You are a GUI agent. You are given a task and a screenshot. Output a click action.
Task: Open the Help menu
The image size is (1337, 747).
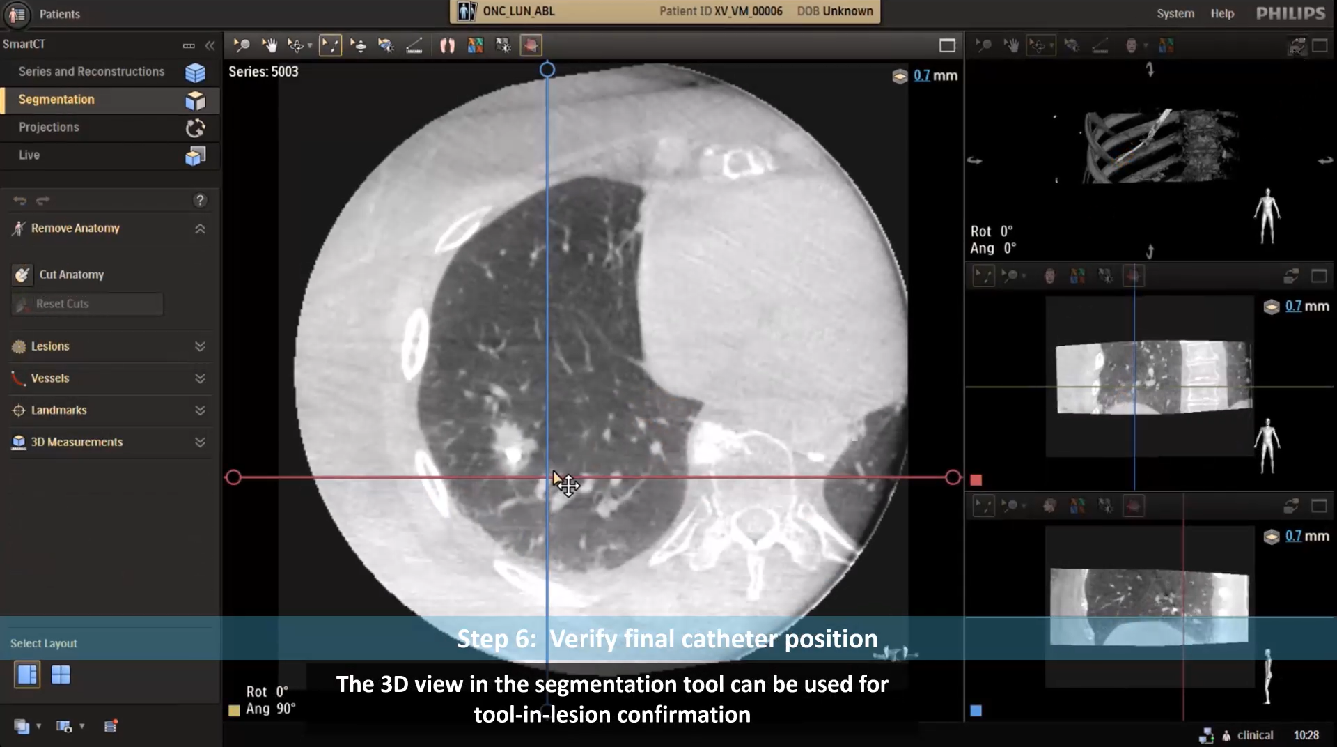(1222, 13)
